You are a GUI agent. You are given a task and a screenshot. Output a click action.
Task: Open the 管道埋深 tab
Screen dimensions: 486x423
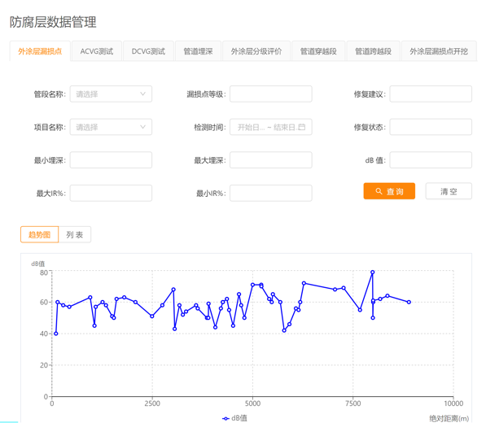(198, 51)
